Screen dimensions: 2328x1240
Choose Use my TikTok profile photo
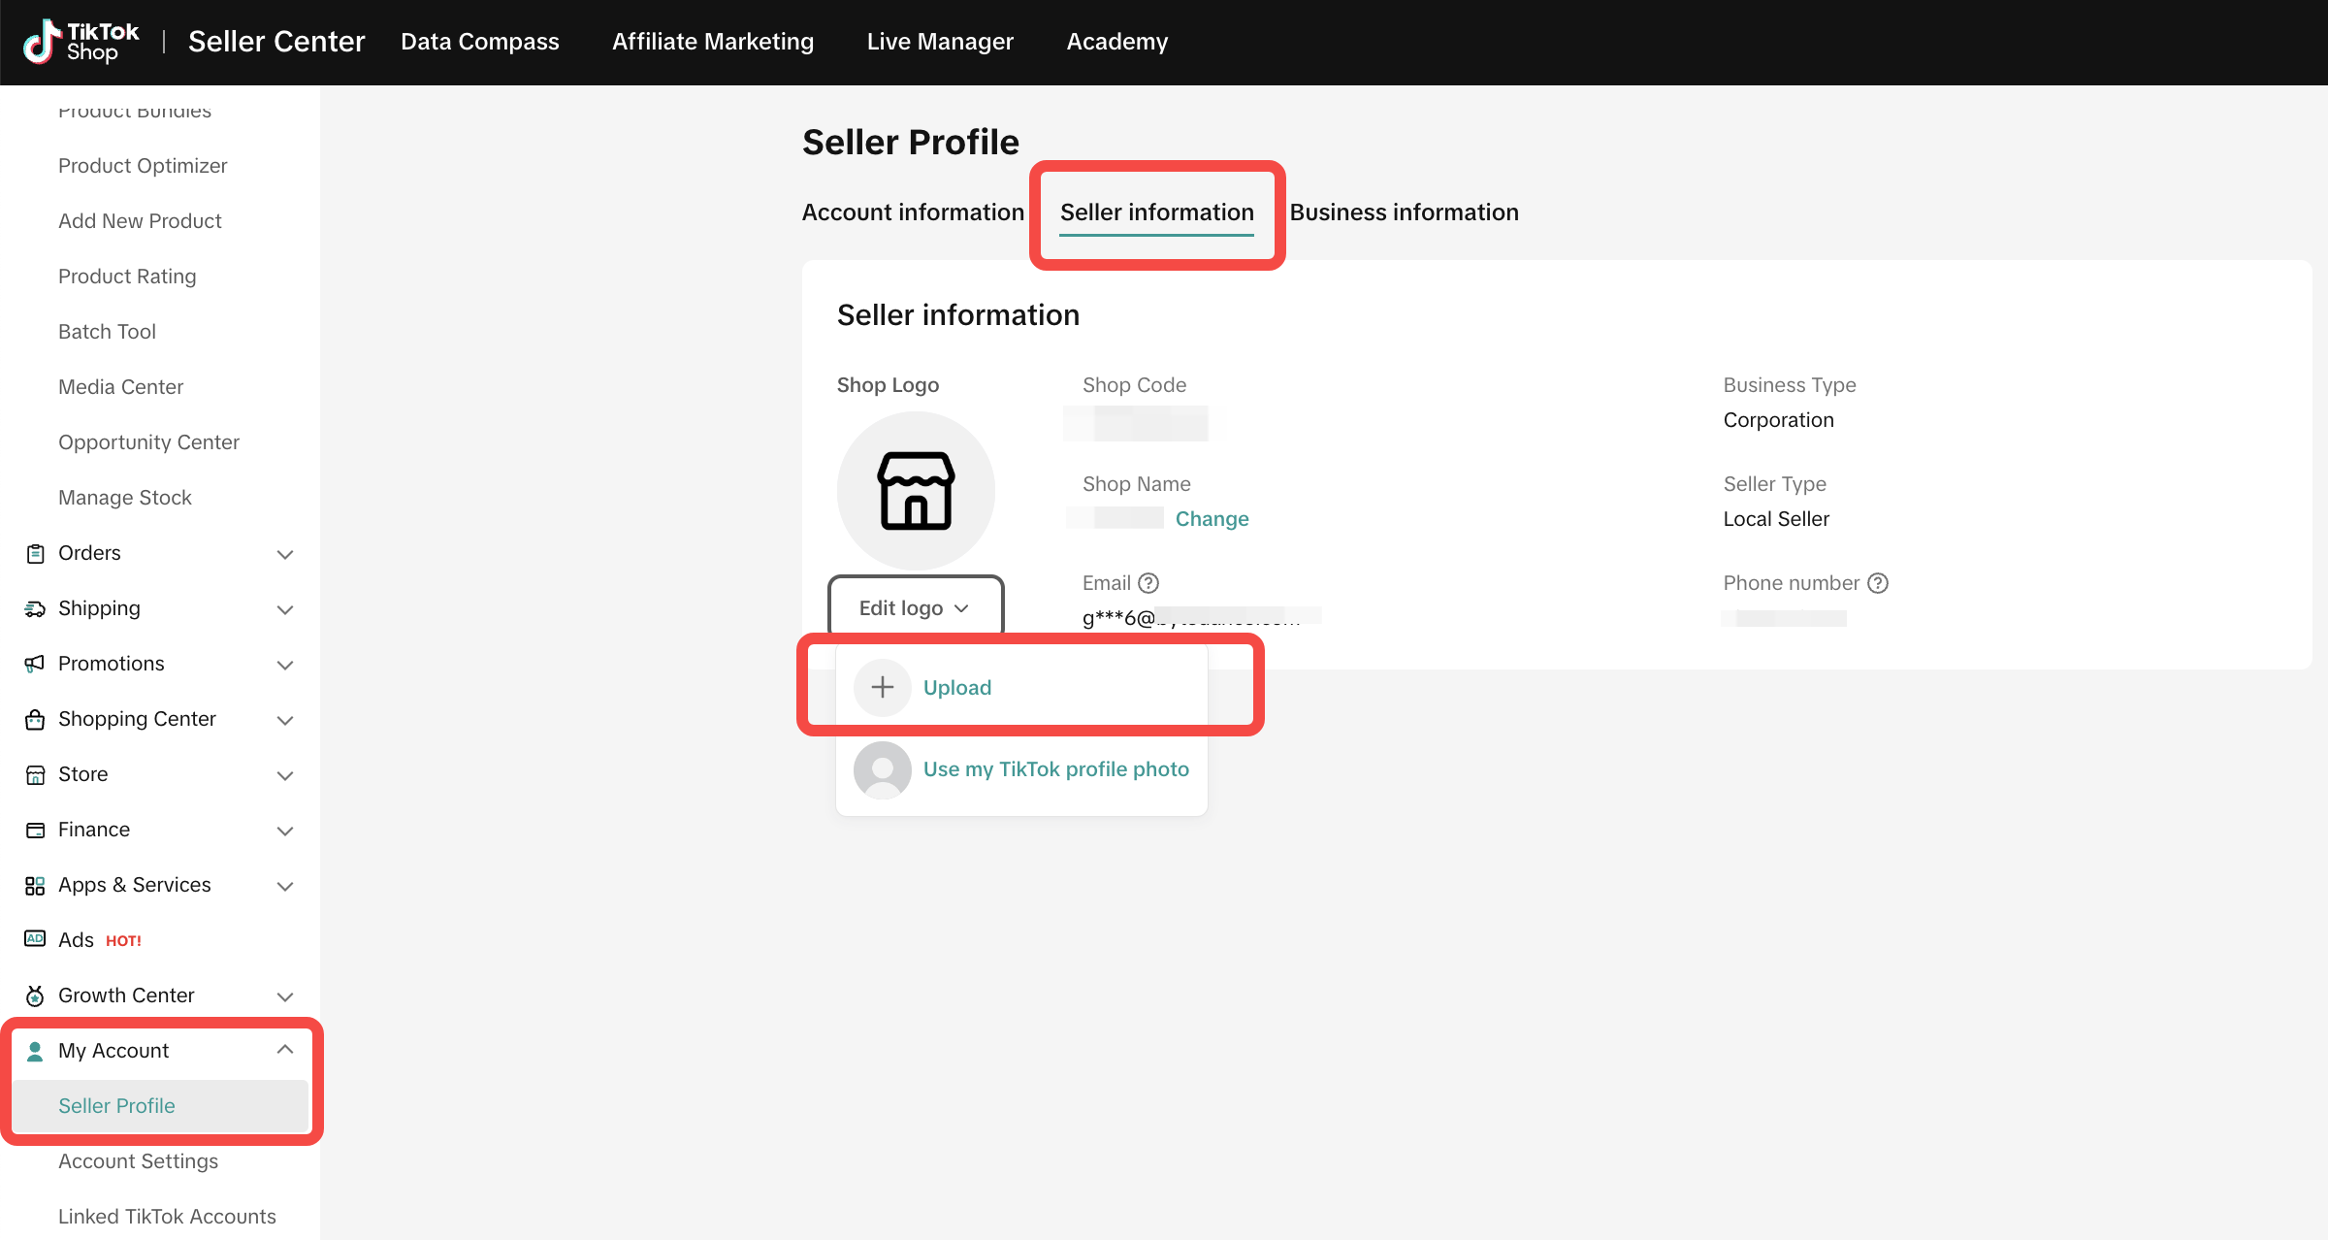point(1055,769)
